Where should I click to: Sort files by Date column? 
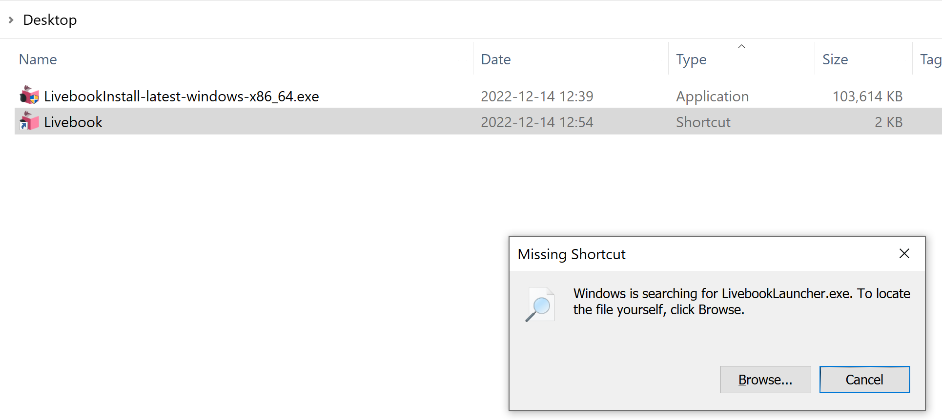[496, 59]
